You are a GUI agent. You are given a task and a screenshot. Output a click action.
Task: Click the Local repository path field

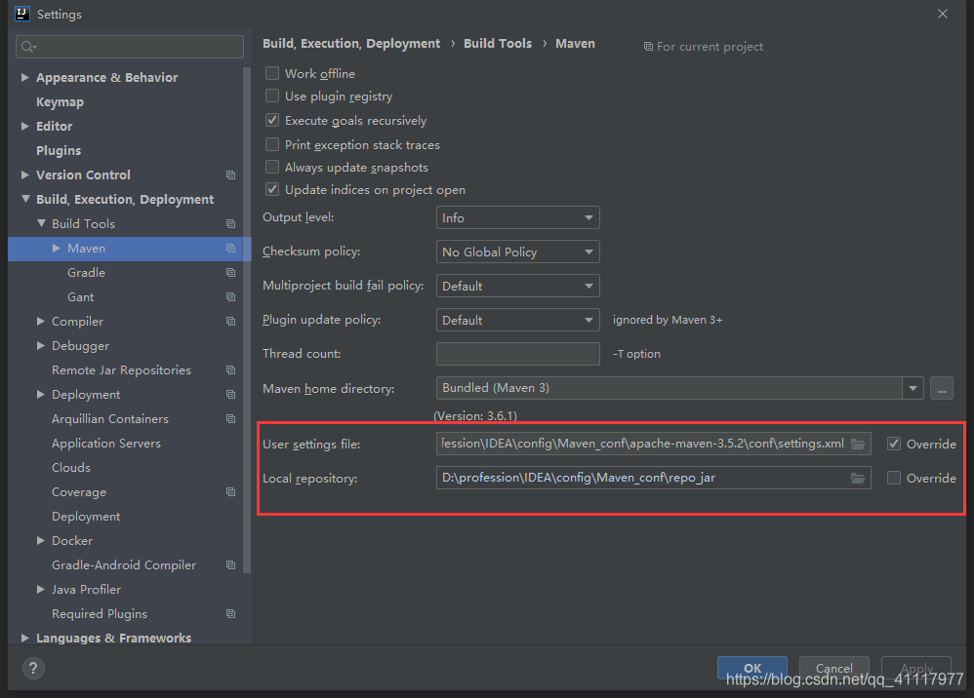654,478
